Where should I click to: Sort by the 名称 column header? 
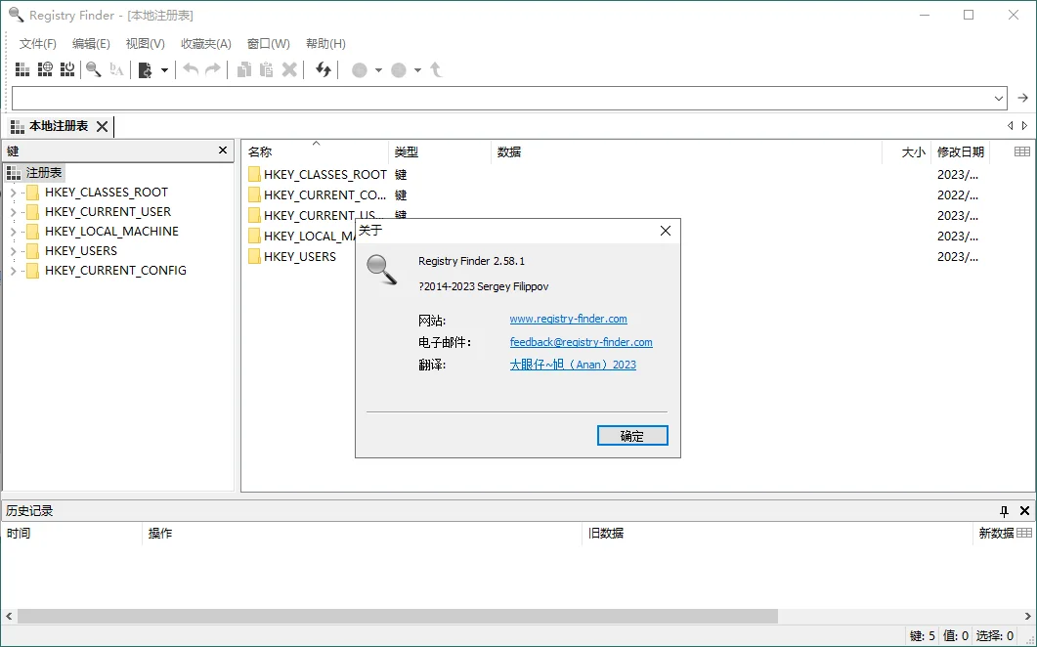coord(259,151)
